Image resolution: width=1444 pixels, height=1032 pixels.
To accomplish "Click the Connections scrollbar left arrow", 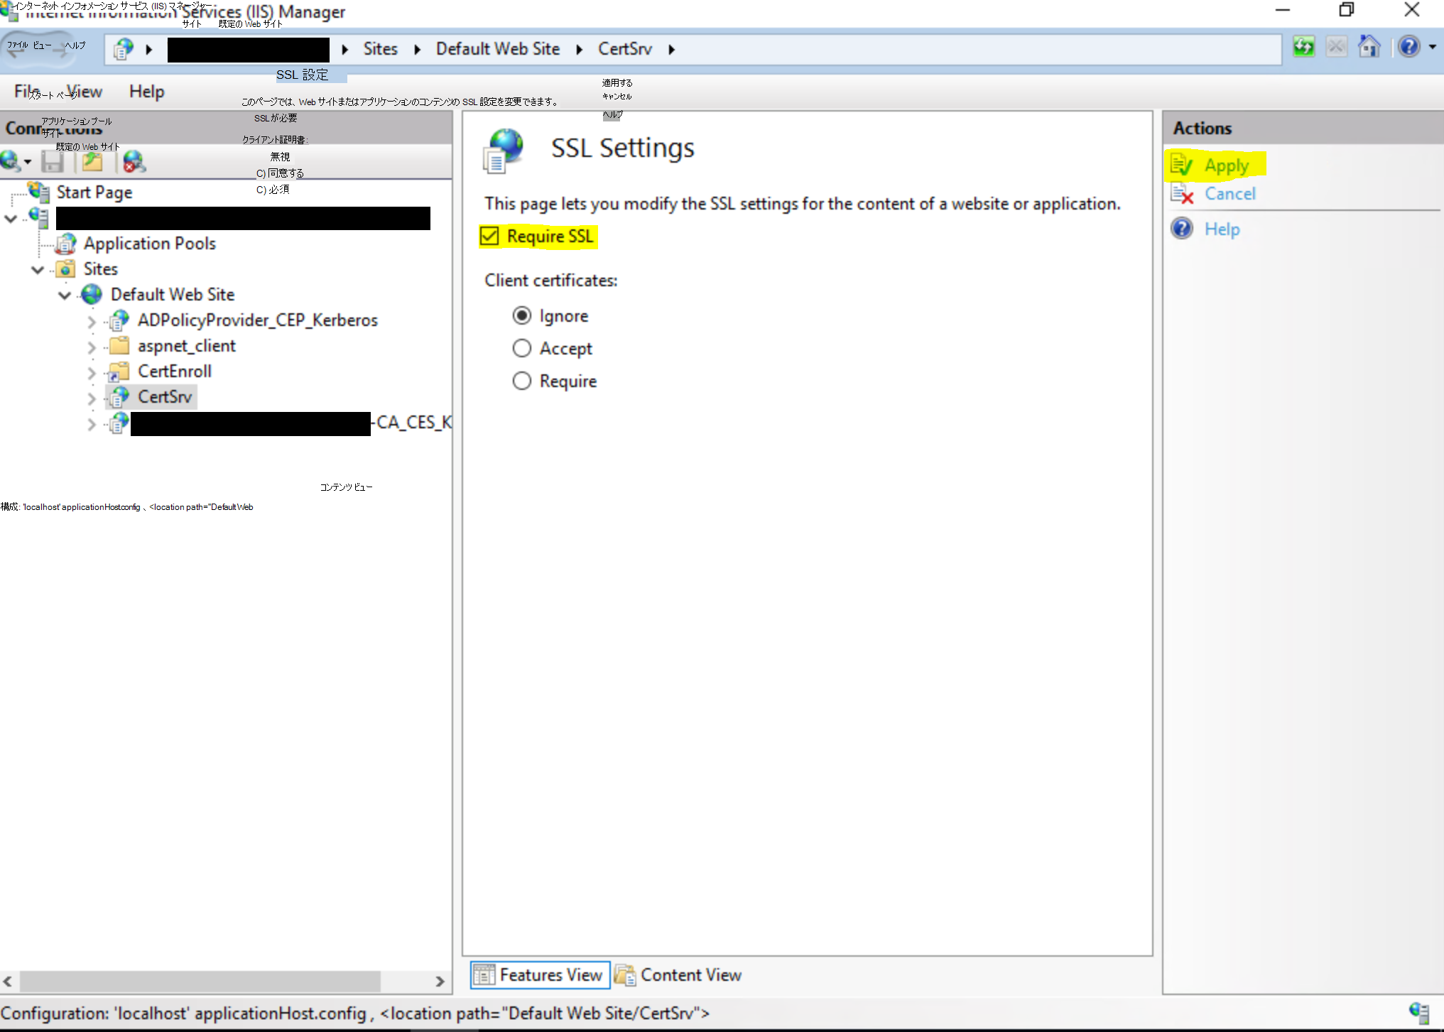I will tap(8, 981).
